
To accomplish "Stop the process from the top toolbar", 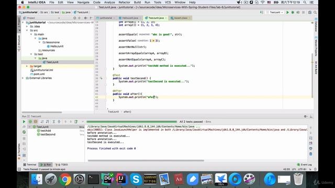I will (303, 13).
